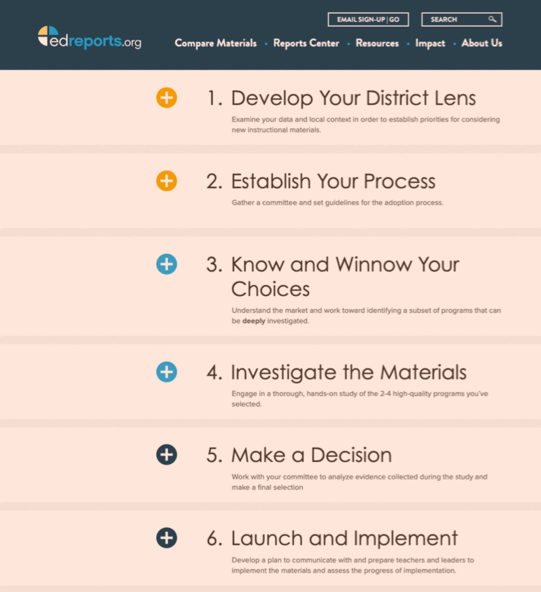Image resolution: width=541 pixels, height=592 pixels.
Task: Expand Establish Your Process plus icon
Action: pyautogui.click(x=167, y=181)
